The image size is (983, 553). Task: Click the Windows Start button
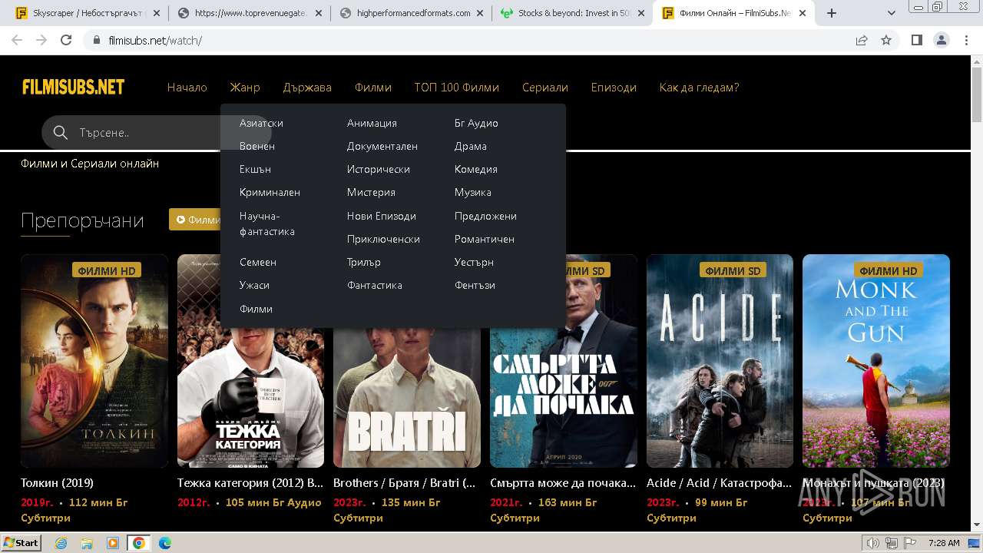coord(22,543)
